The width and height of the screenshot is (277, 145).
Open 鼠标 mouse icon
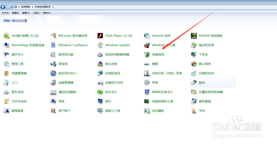click(194, 83)
